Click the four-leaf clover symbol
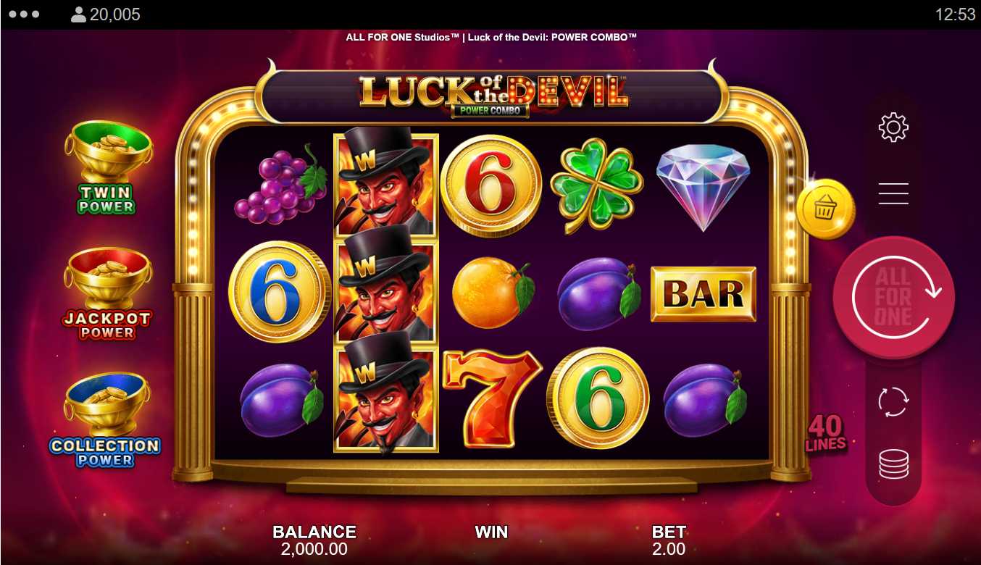981x565 pixels. (x=597, y=185)
